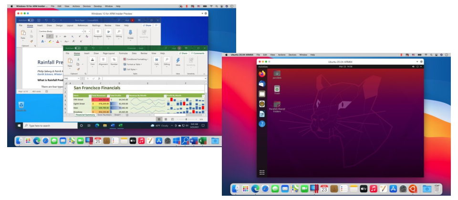Open Trash icon on Ubuntu desktop
This screenshot has width=458, height=200.
tap(277, 90)
